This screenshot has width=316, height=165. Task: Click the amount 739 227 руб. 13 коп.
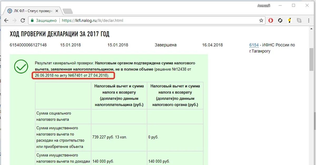click(x=110, y=137)
